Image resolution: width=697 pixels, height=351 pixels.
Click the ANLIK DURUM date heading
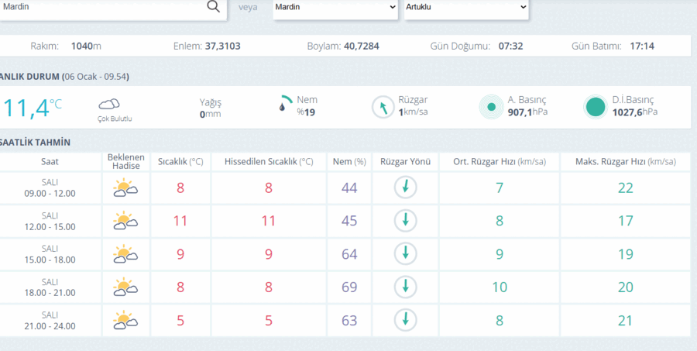point(64,77)
